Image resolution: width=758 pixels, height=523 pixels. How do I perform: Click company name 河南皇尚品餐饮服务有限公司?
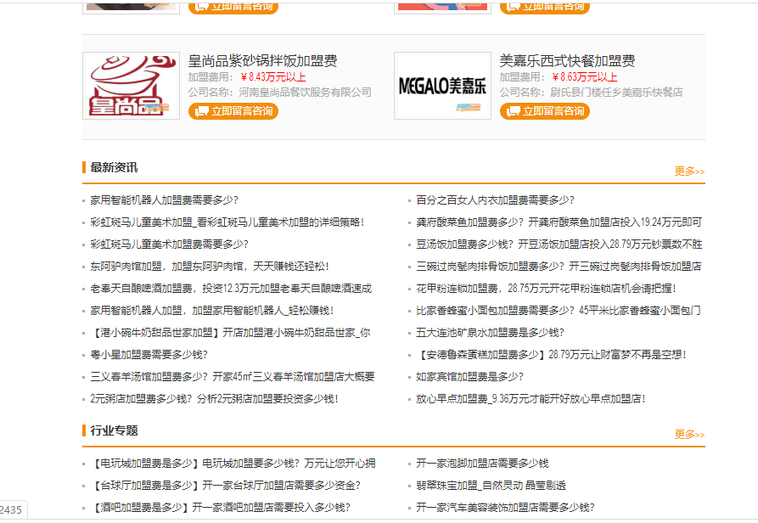pyautogui.click(x=305, y=93)
